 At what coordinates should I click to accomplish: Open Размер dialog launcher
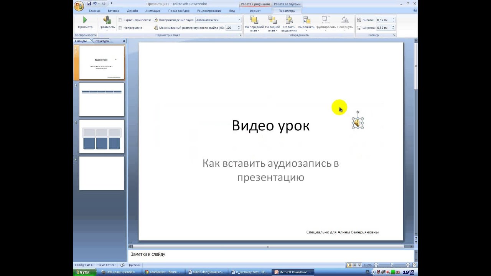tap(394, 35)
